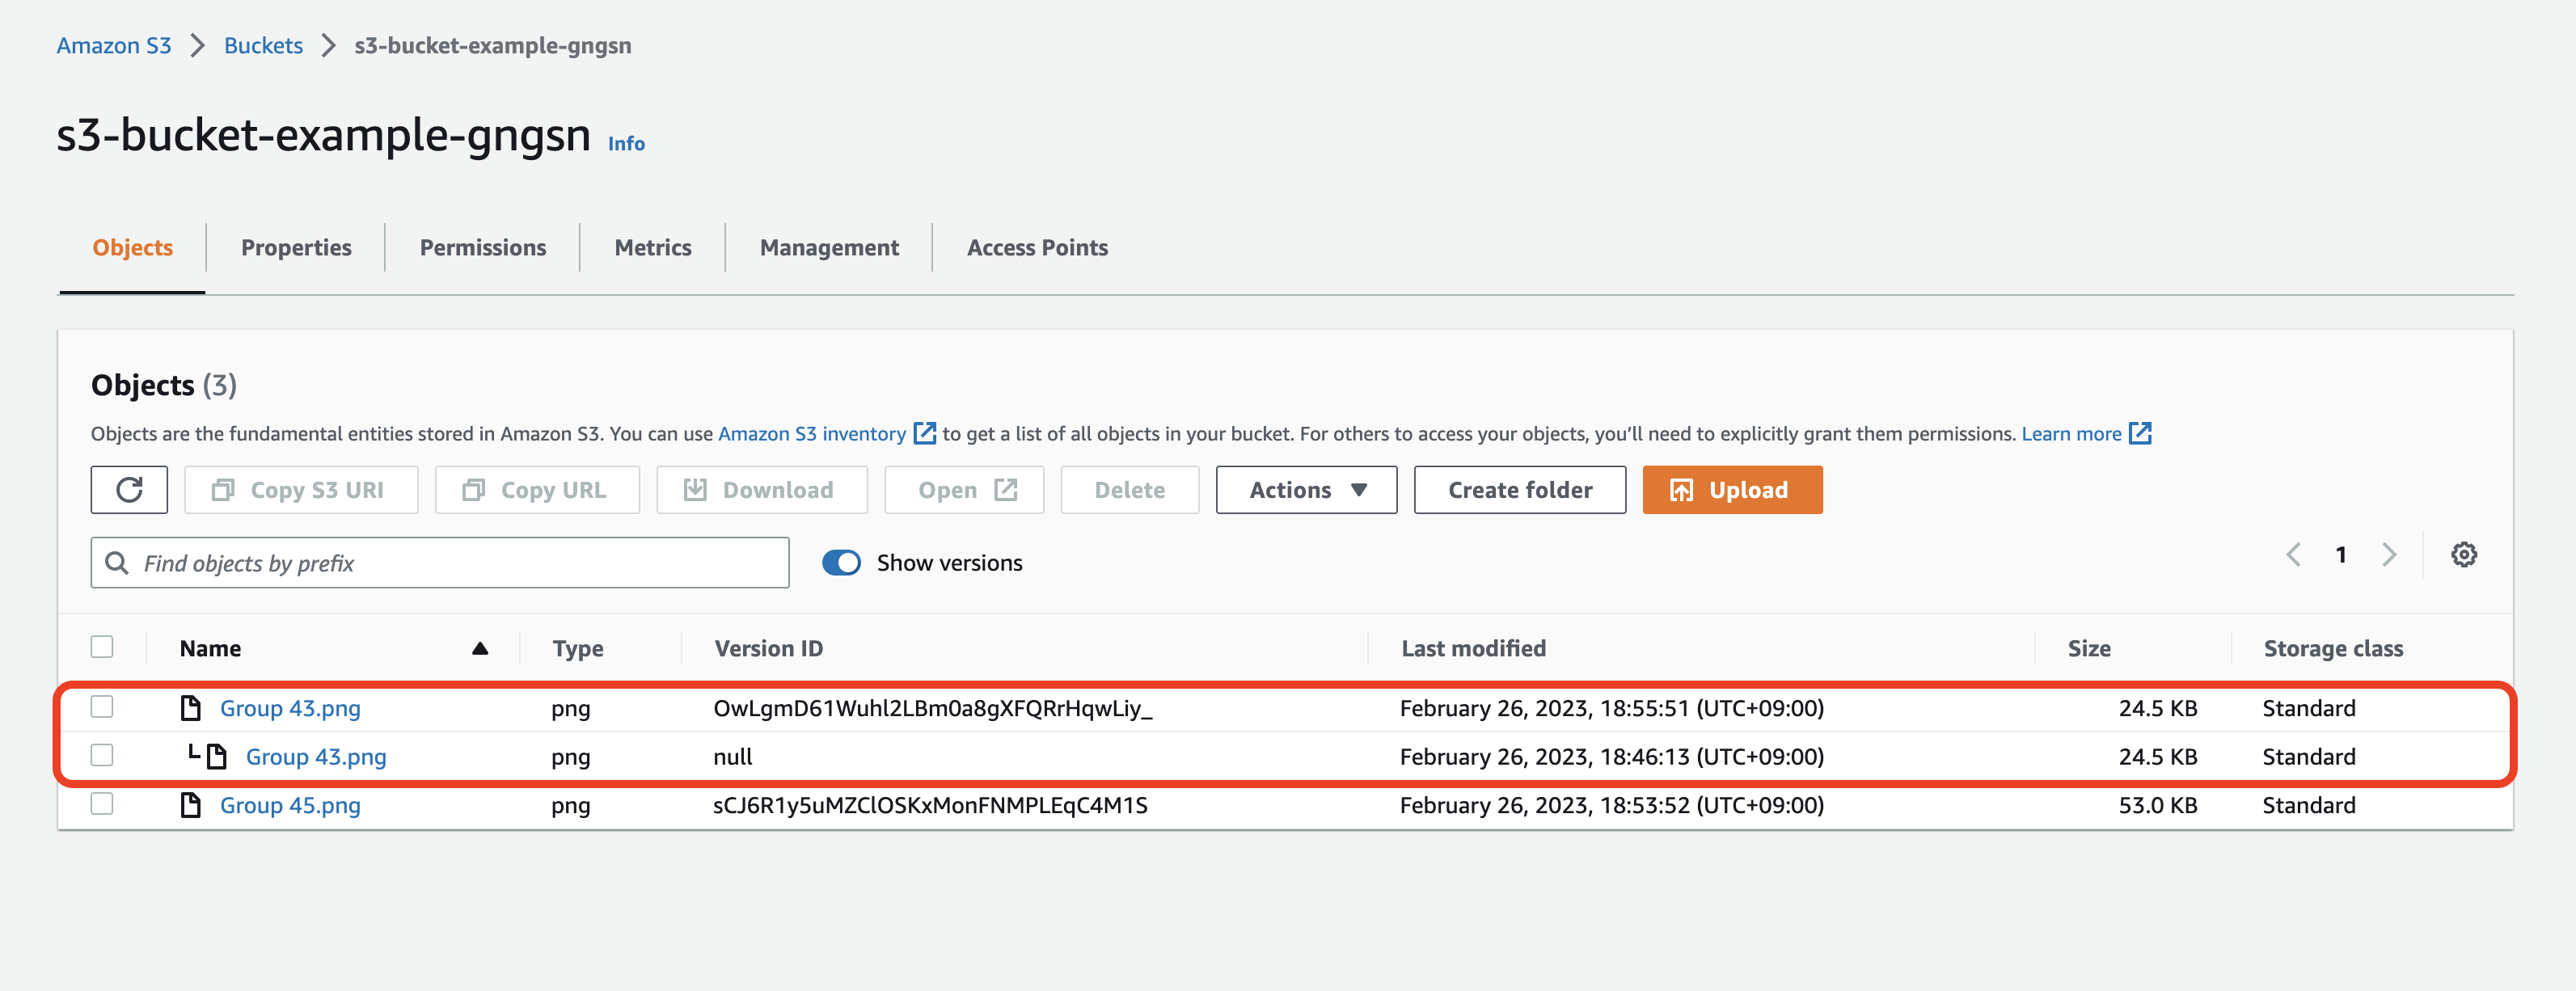Click the file icon for Group 45.png
2576x991 pixels.
190,805
